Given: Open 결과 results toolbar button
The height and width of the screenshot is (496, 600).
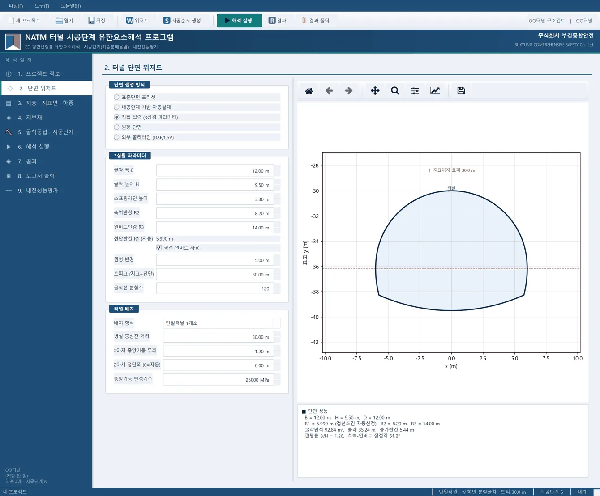Looking at the screenshot, I should click(x=278, y=21).
